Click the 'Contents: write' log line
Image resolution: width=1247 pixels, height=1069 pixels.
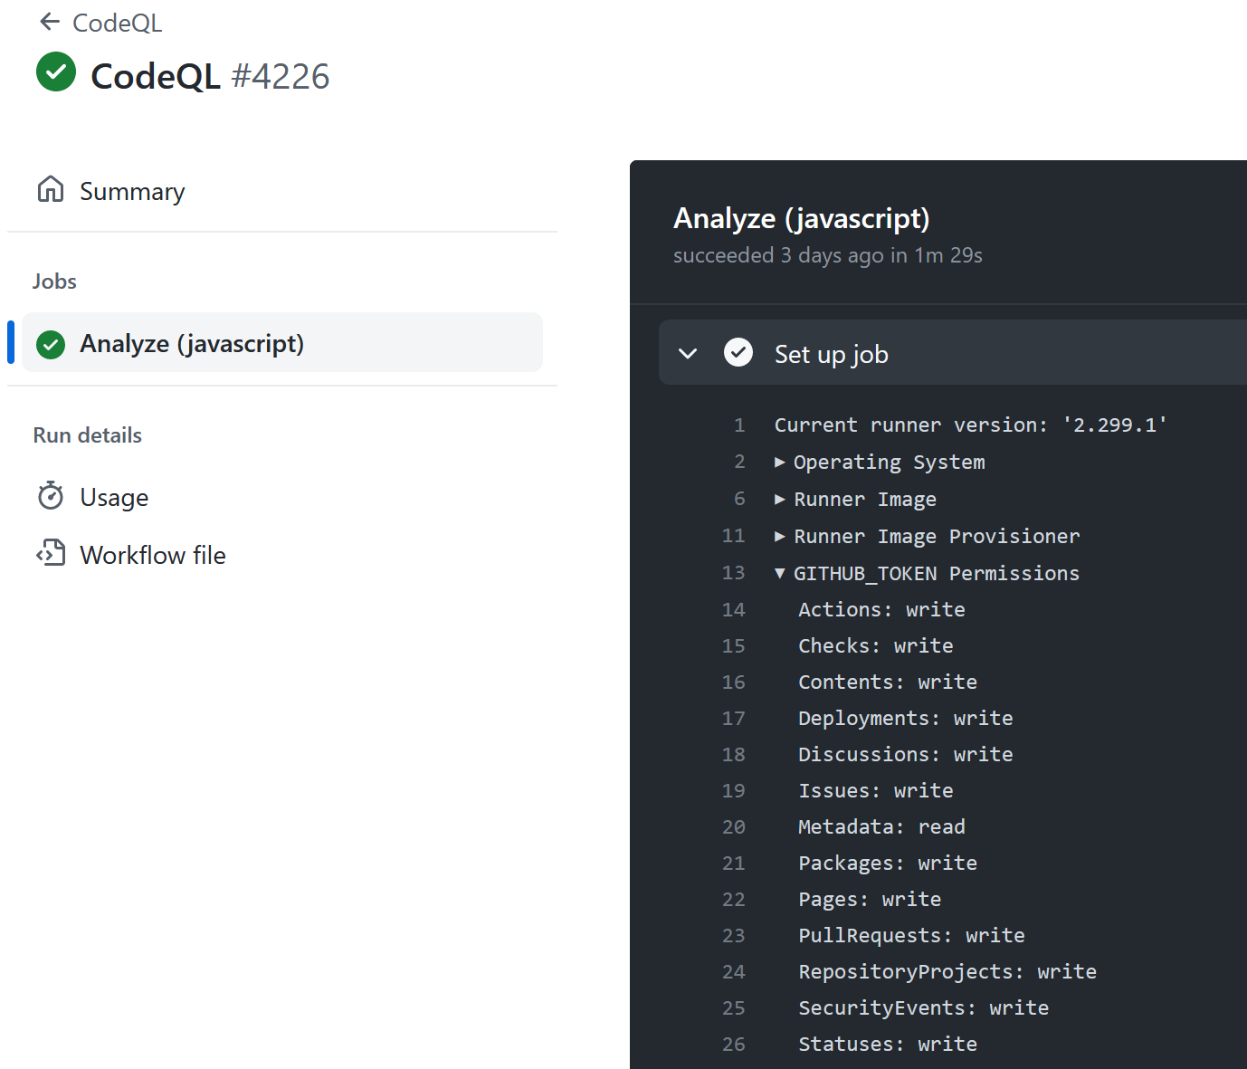pyautogui.click(x=888, y=682)
